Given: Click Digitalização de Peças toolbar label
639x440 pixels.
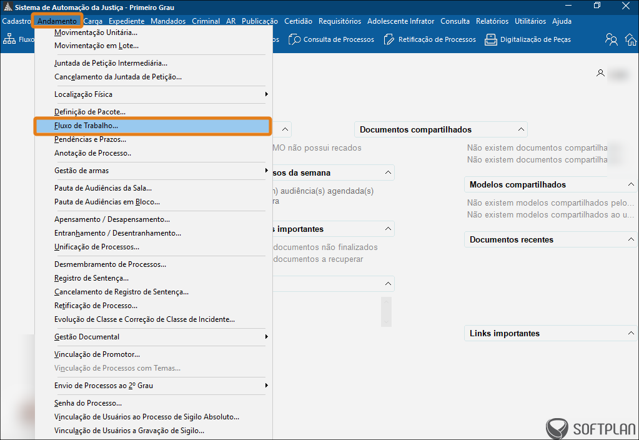Looking at the screenshot, I should coord(535,39).
